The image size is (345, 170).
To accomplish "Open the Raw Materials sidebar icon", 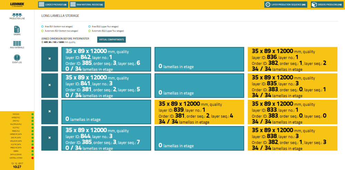I will point(17,45).
